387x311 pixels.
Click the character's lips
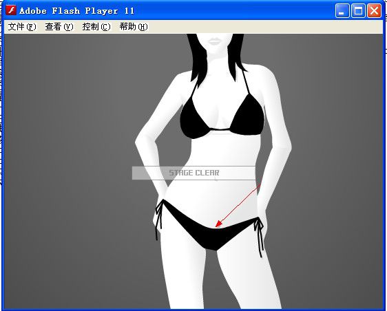tap(214, 41)
